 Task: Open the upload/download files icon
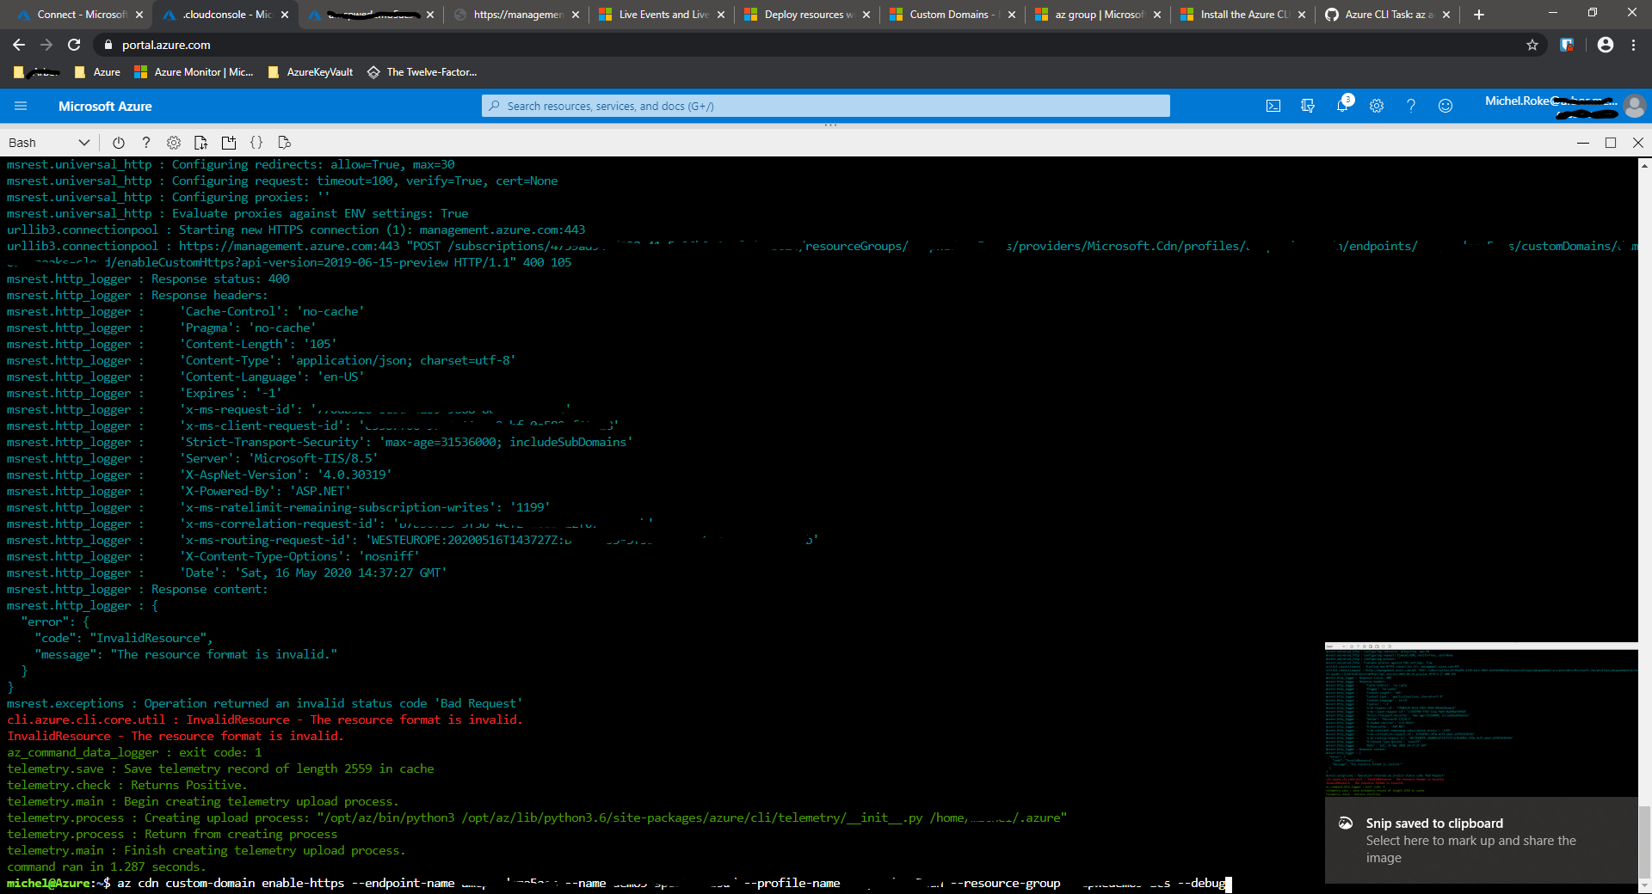[x=200, y=142]
